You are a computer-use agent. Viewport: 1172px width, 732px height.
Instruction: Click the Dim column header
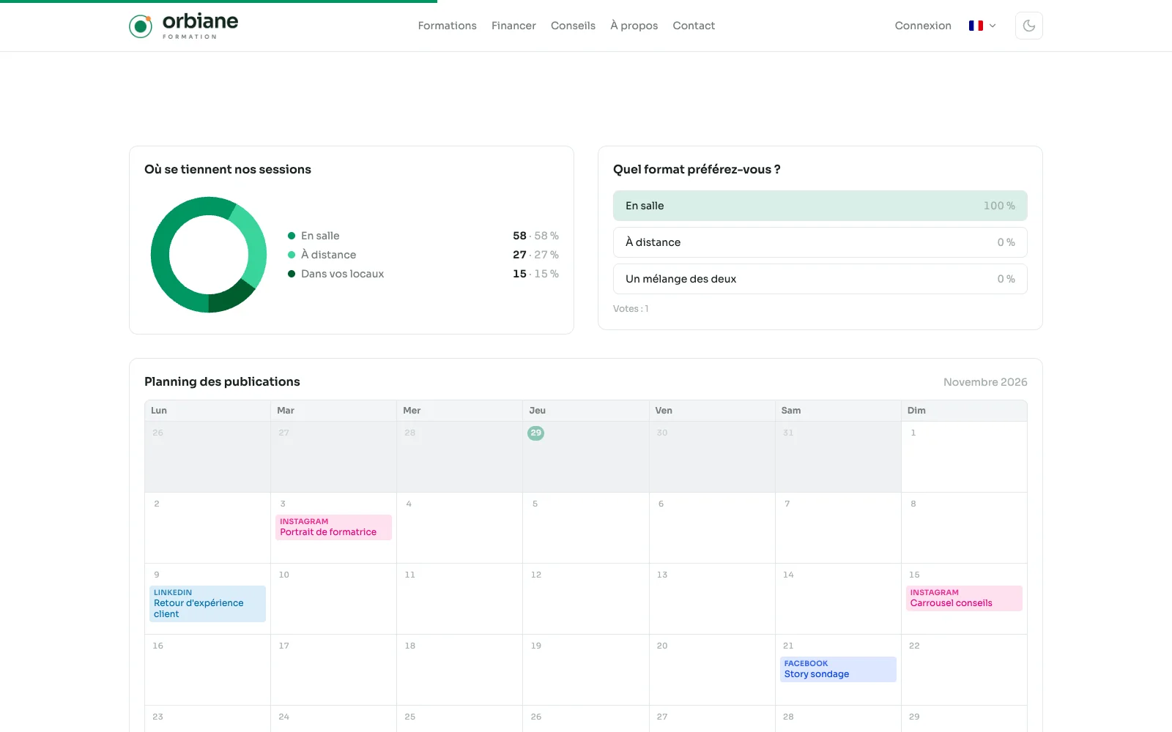click(x=964, y=411)
